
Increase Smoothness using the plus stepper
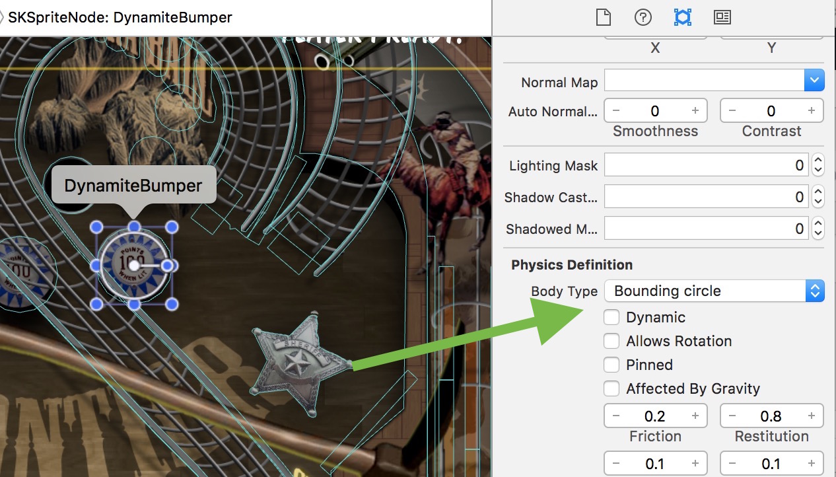[x=695, y=110]
